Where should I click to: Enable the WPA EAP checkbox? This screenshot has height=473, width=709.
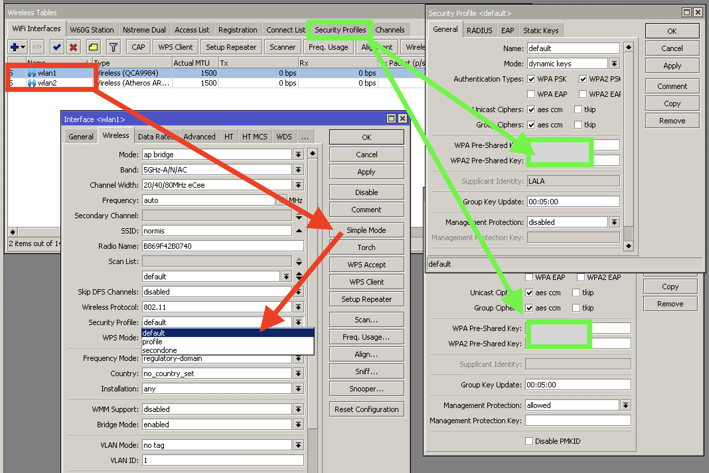pos(531,95)
